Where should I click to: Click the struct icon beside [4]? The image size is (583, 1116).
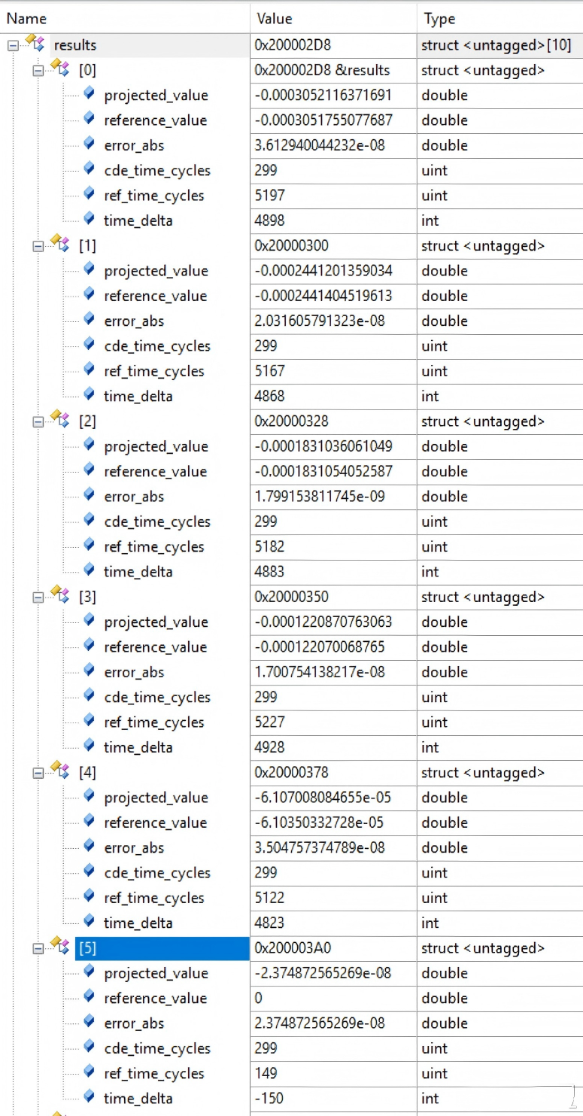click(59, 771)
